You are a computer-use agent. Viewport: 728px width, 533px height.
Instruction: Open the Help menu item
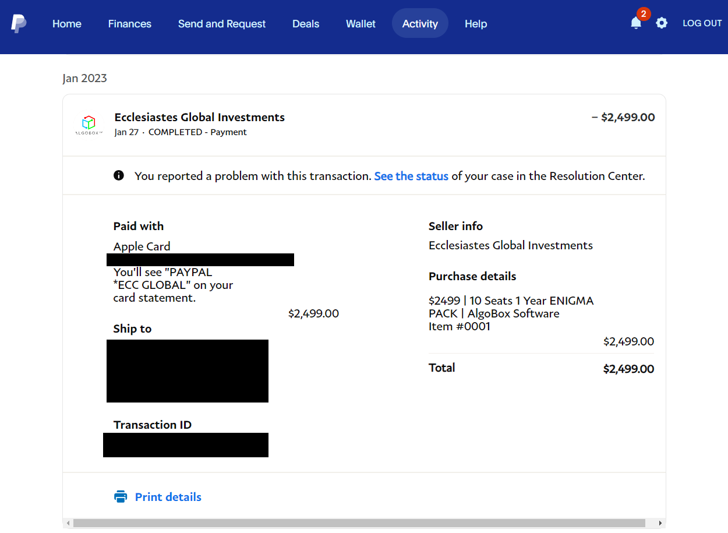[x=476, y=24]
